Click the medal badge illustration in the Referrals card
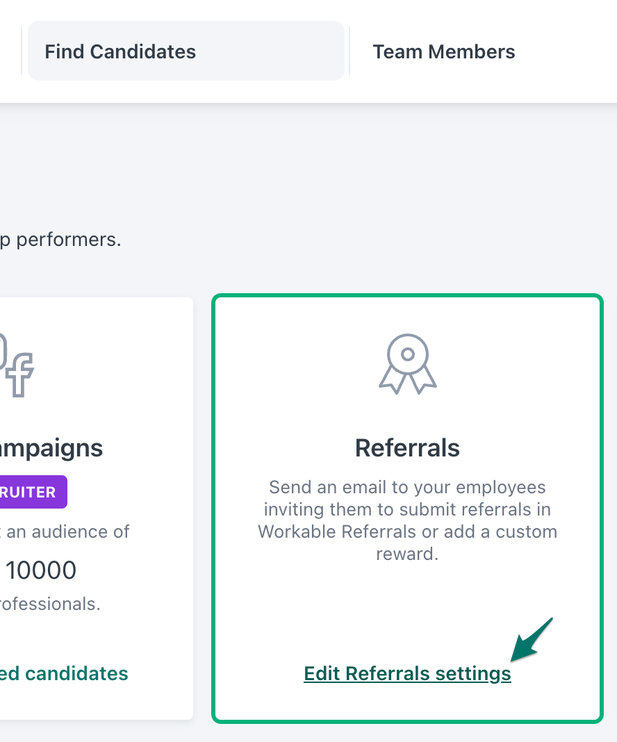This screenshot has width=617, height=742. click(x=407, y=363)
